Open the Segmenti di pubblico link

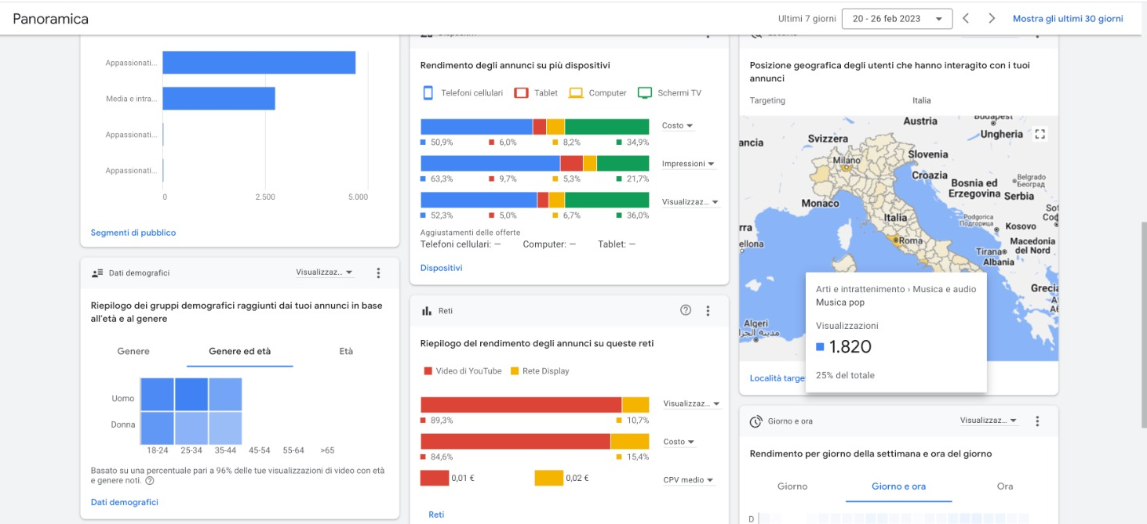tap(133, 233)
